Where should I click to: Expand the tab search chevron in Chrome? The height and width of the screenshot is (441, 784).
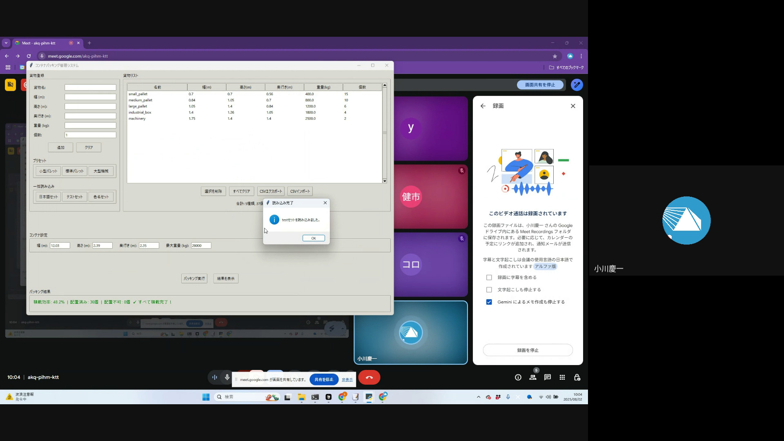(x=6, y=43)
